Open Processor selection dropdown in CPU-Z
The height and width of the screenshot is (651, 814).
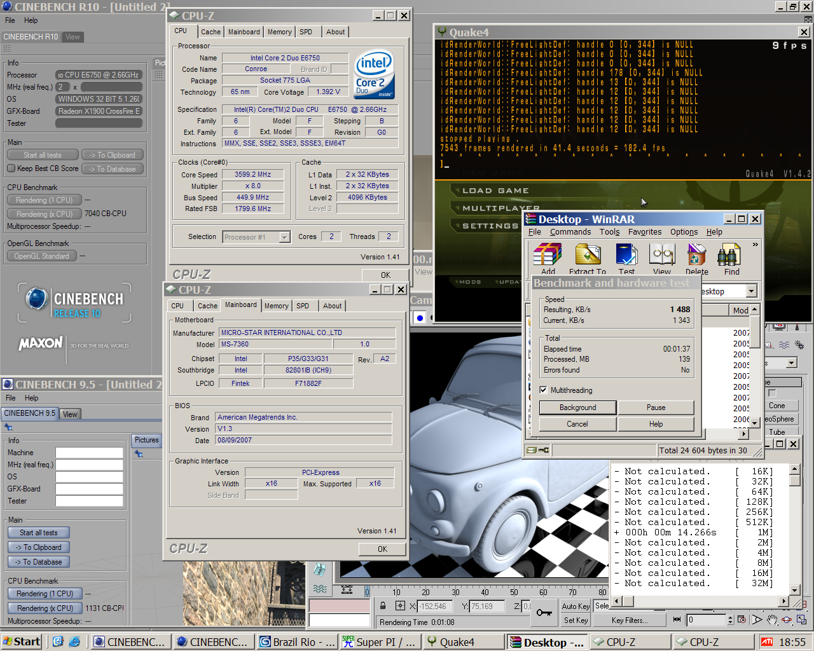284,237
